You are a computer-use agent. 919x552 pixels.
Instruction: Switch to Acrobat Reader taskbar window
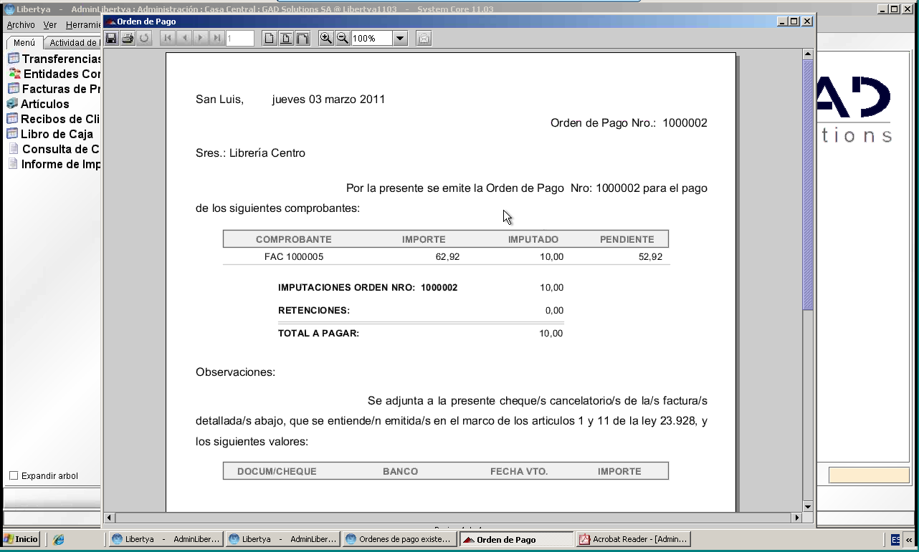[x=633, y=540]
